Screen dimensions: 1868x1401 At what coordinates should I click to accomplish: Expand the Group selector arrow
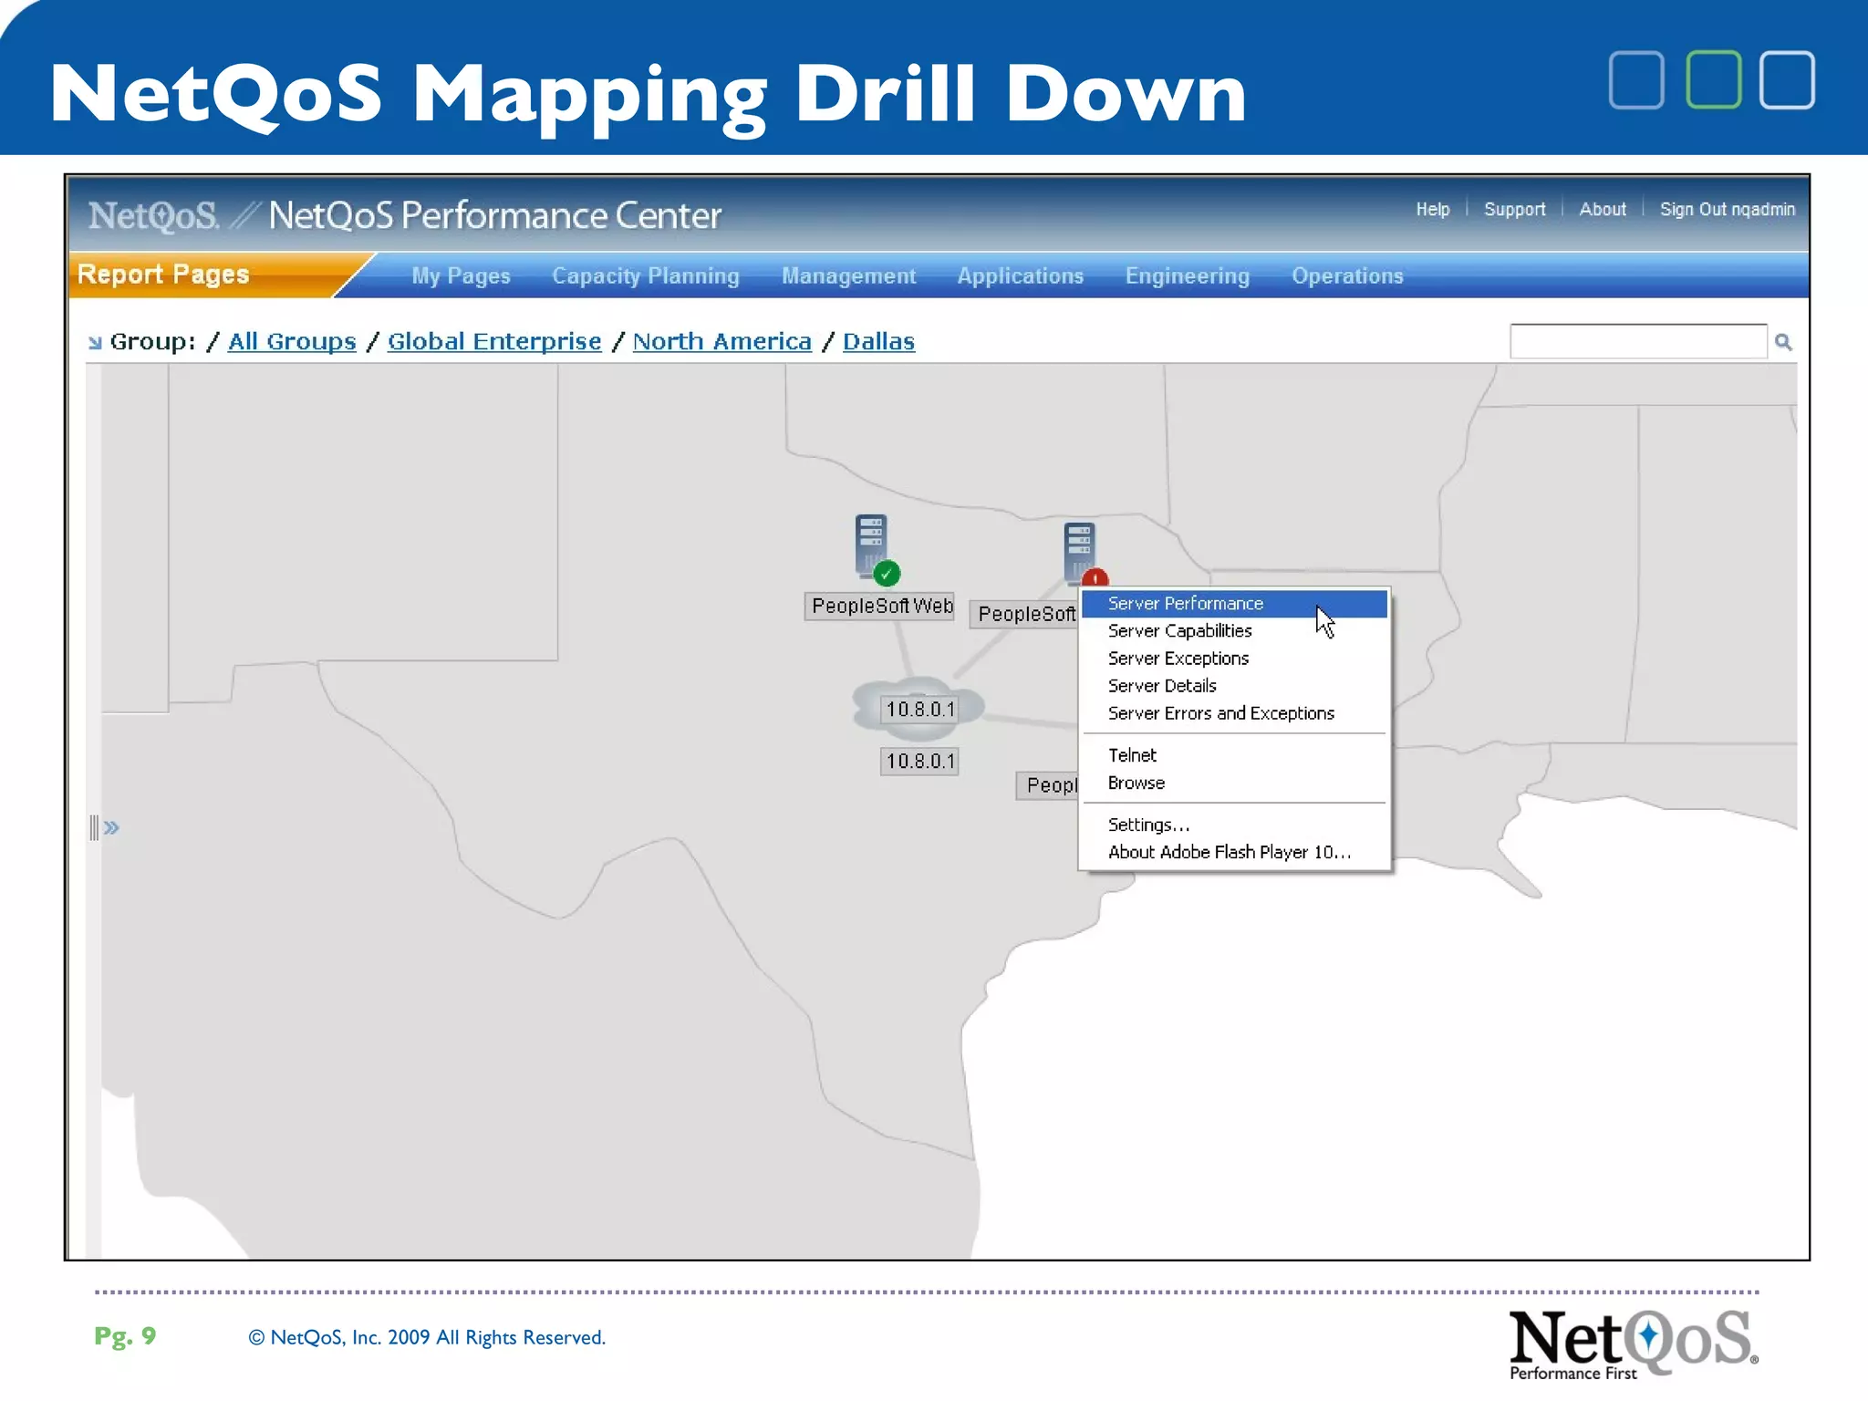pos(95,343)
